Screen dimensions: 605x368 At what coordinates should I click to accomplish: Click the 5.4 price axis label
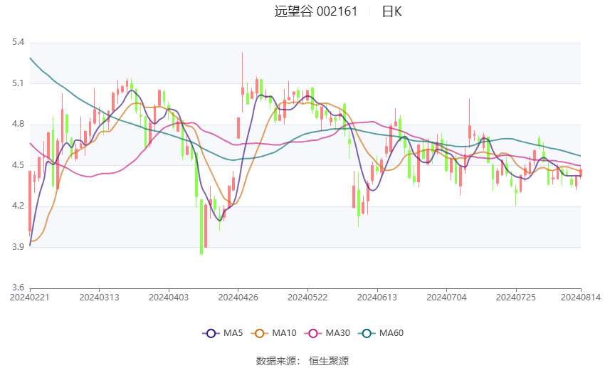(x=18, y=43)
